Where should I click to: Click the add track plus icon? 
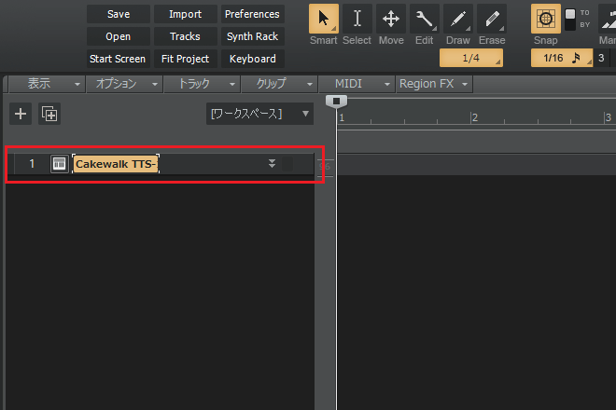(21, 114)
